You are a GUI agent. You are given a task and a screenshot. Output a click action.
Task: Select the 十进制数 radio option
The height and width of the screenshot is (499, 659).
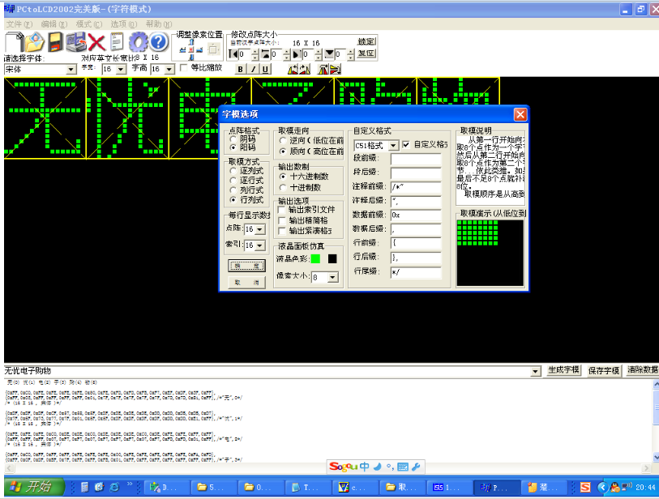pos(283,187)
